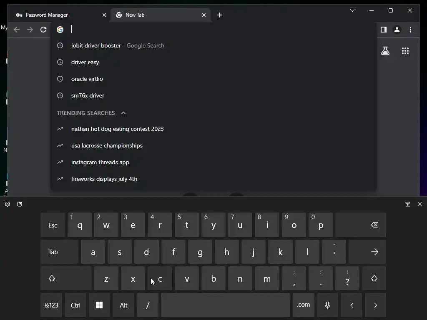Tap the space bar
The image size is (427, 320).
226,305
